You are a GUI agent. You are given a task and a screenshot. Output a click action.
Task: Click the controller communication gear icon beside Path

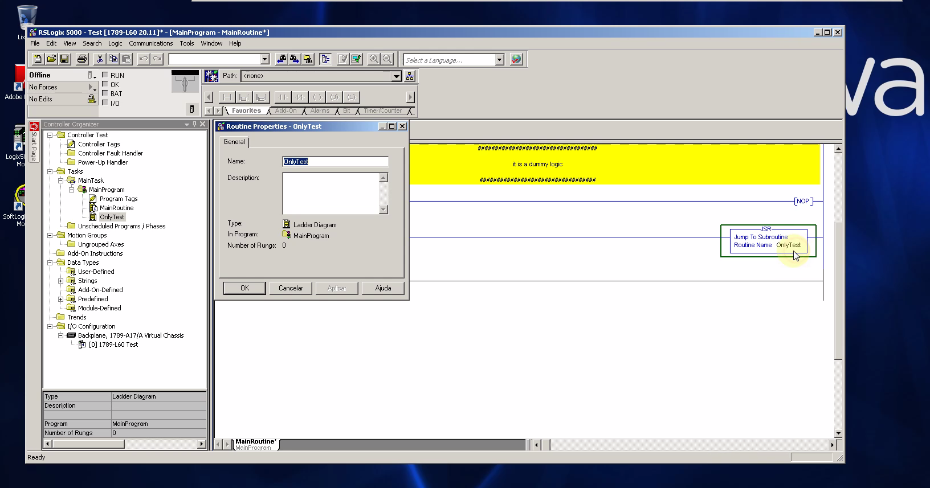pos(211,76)
